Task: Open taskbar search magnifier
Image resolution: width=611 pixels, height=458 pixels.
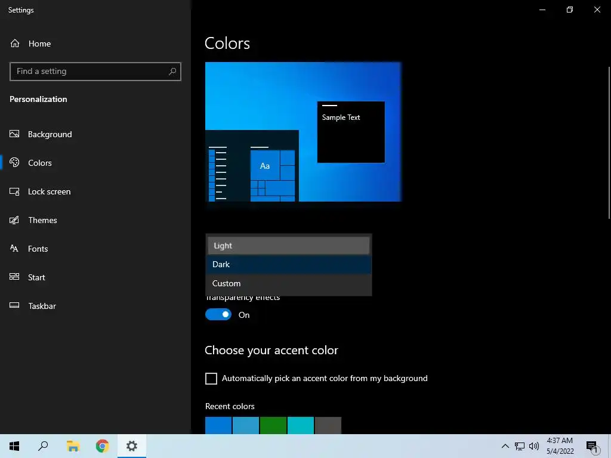Action: pos(43,446)
